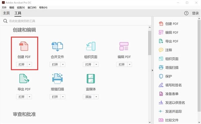Switch to the 主页 tab
This screenshot has width=201, height=124.
pyautogui.click(x=6, y=13)
